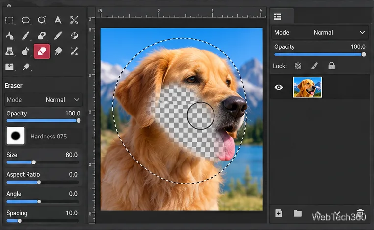
Task: Click the horizontal ruler above the canvas
Action: pos(181,13)
